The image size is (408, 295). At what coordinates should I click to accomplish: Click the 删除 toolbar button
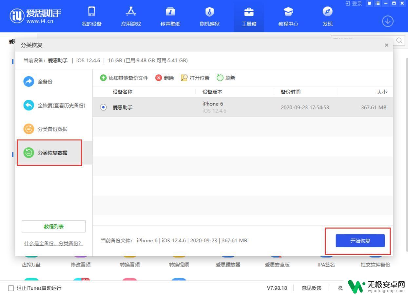165,78
